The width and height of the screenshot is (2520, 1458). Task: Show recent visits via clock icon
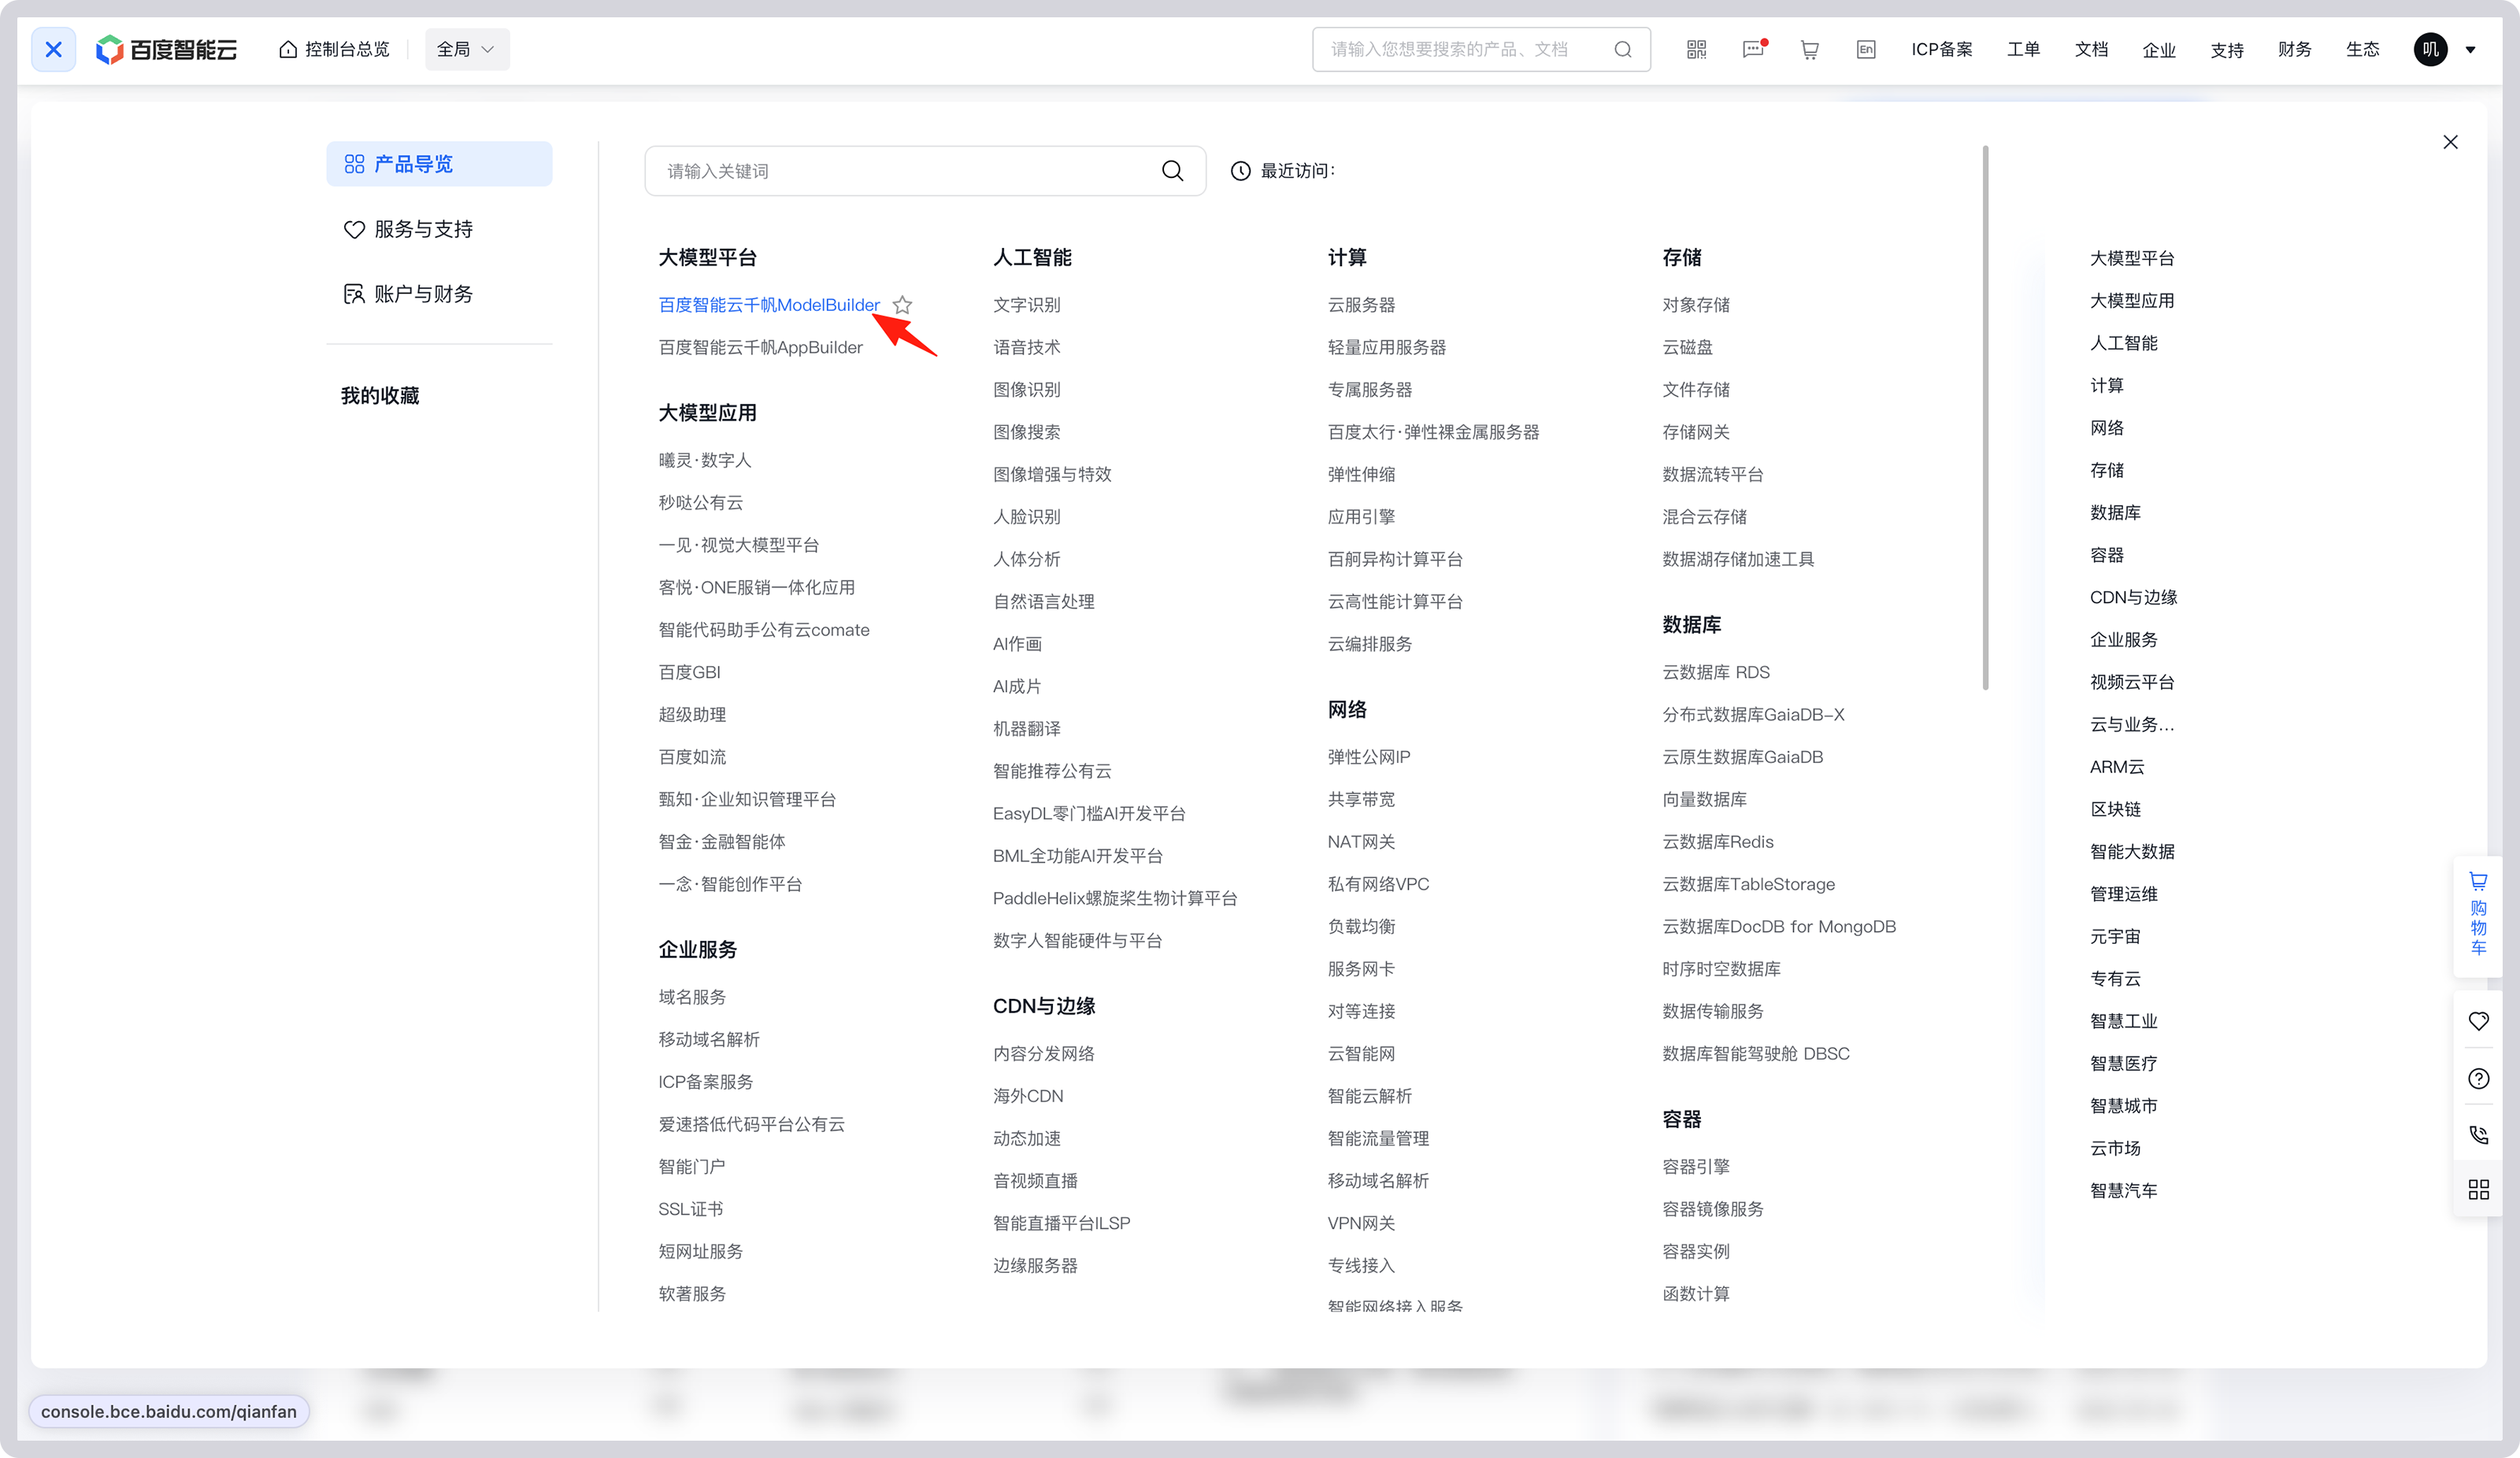tap(1240, 171)
